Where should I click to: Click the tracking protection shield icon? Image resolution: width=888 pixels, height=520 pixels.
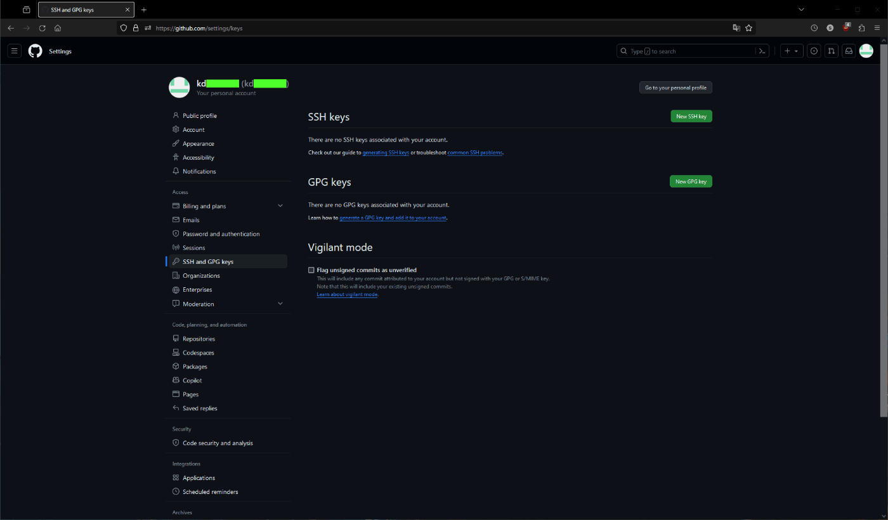click(x=124, y=28)
